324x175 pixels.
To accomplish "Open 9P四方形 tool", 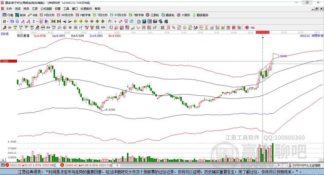I will [65, 15].
